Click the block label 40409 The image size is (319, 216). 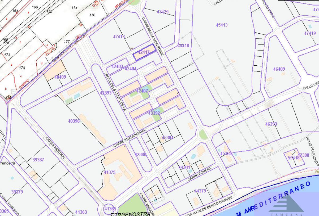click(x=60, y=77)
